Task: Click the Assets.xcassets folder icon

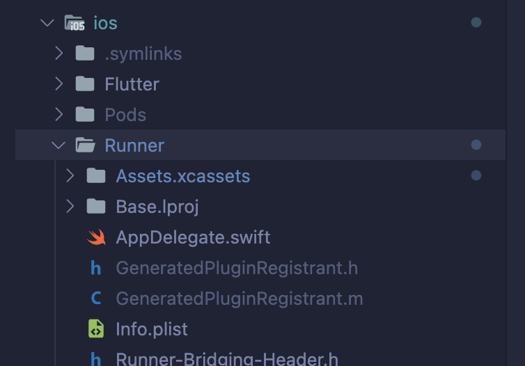Action: (96, 176)
